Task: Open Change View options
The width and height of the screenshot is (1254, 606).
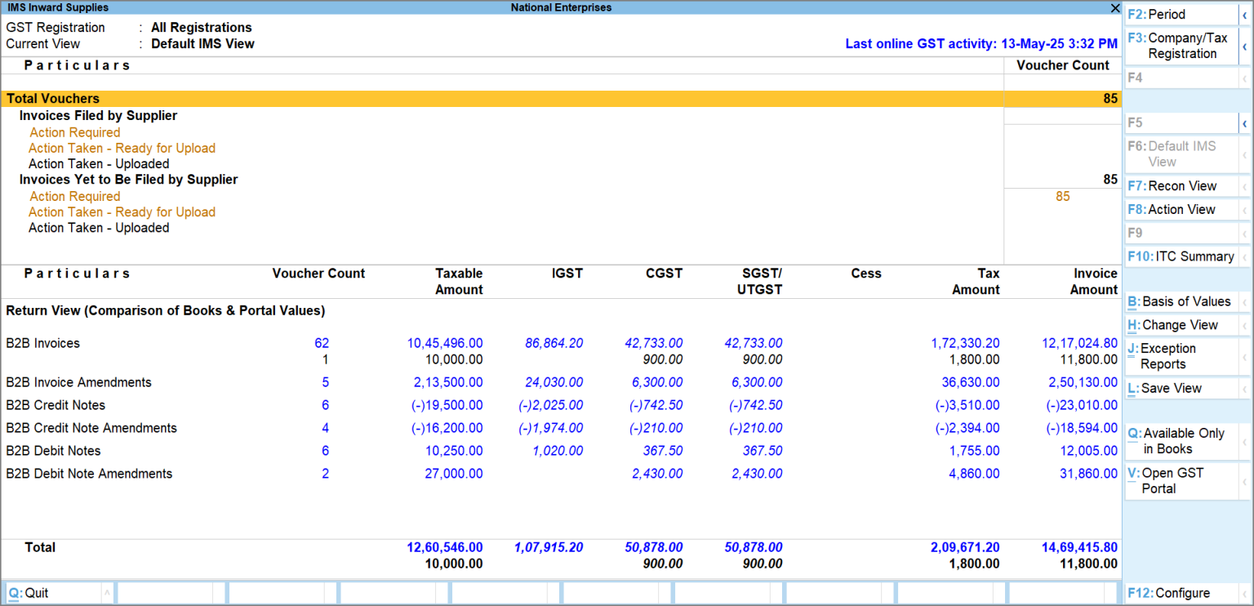Action: (1172, 324)
